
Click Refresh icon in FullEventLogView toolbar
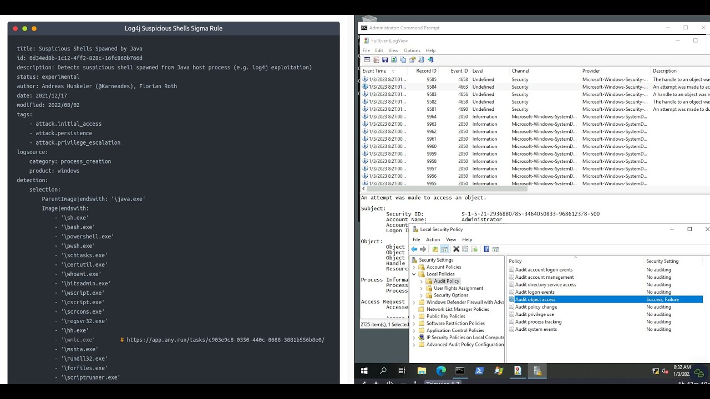pos(394,59)
